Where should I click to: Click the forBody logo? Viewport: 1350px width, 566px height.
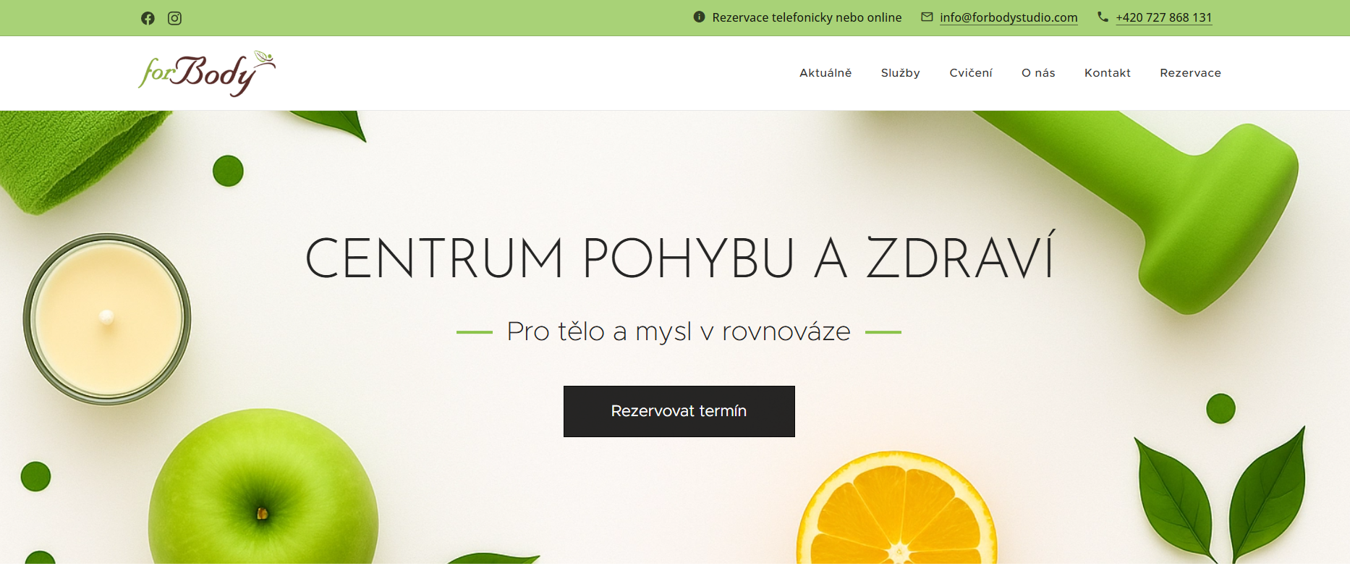pos(206,73)
